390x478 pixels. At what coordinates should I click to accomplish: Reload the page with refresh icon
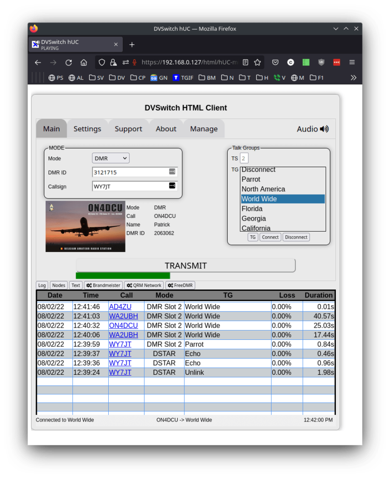[69, 63]
